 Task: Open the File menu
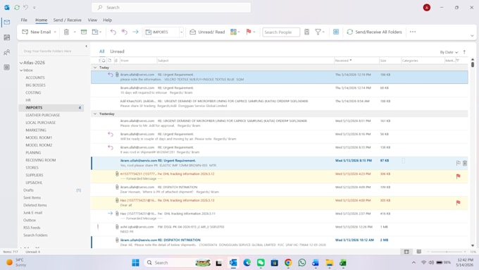(x=24, y=20)
